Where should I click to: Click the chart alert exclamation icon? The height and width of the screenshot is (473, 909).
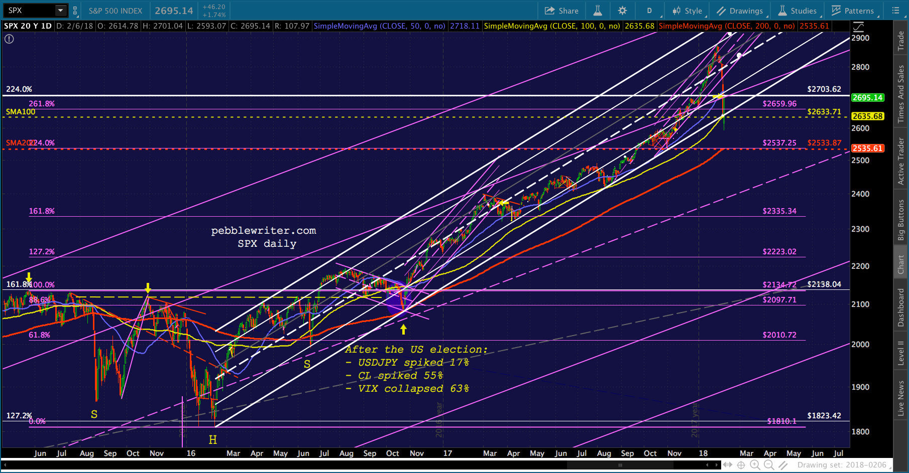coord(9,39)
